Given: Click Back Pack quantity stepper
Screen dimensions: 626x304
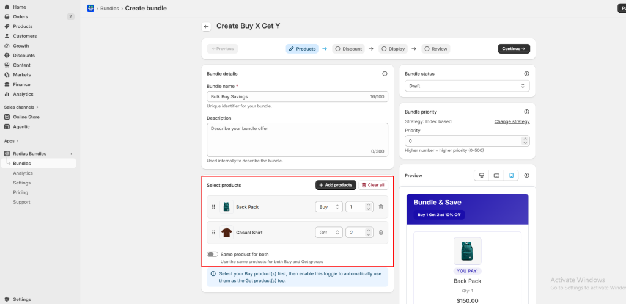Looking at the screenshot, I should pyautogui.click(x=369, y=207).
